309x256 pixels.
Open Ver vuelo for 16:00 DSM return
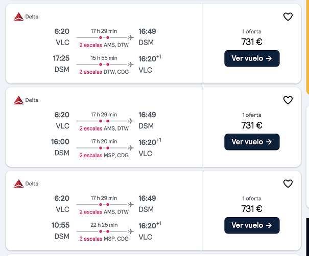pyautogui.click(x=252, y=142)
